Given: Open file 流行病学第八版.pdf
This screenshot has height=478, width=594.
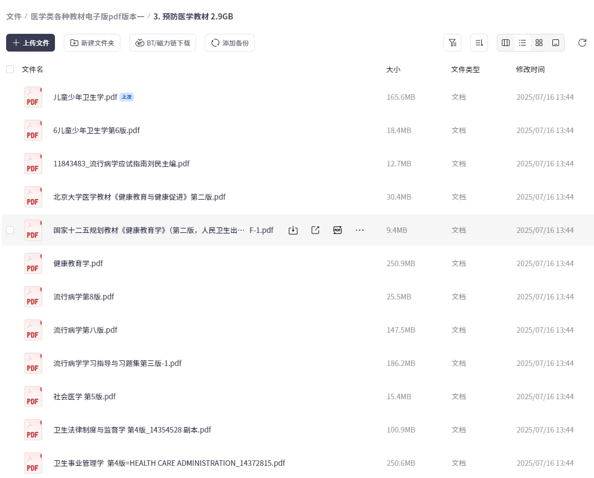Looking at the screenshot, I should (x=85, y=330).
